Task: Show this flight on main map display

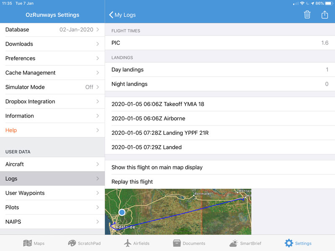Action: click(x=220, y=167)
